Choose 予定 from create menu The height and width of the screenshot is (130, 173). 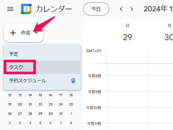[x=42, y=54]
